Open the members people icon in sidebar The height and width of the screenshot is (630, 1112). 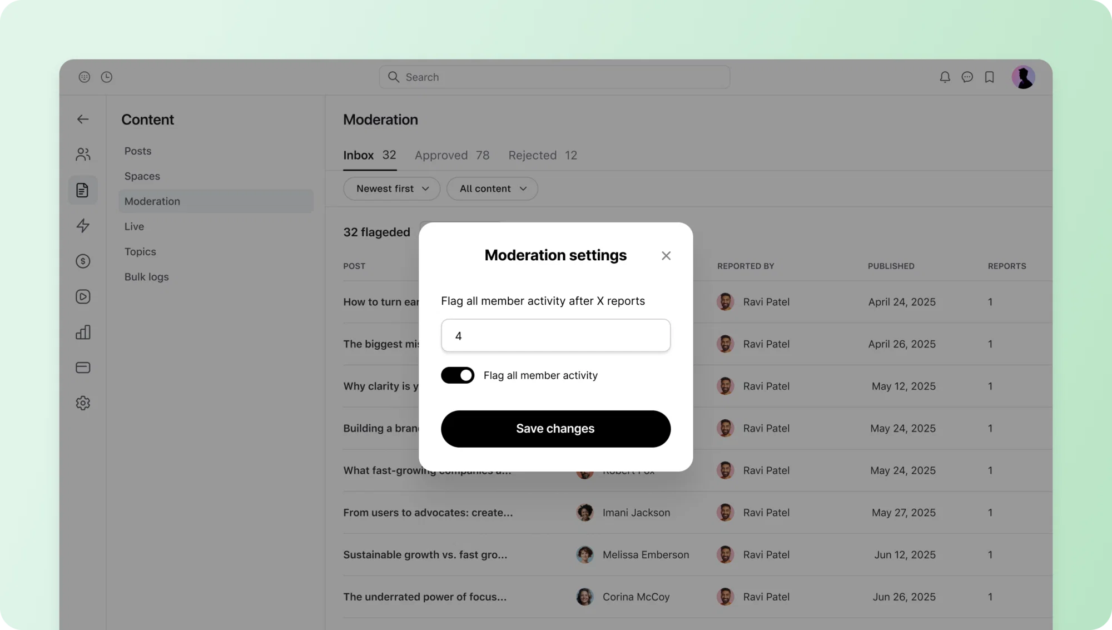tap(83, 155)
